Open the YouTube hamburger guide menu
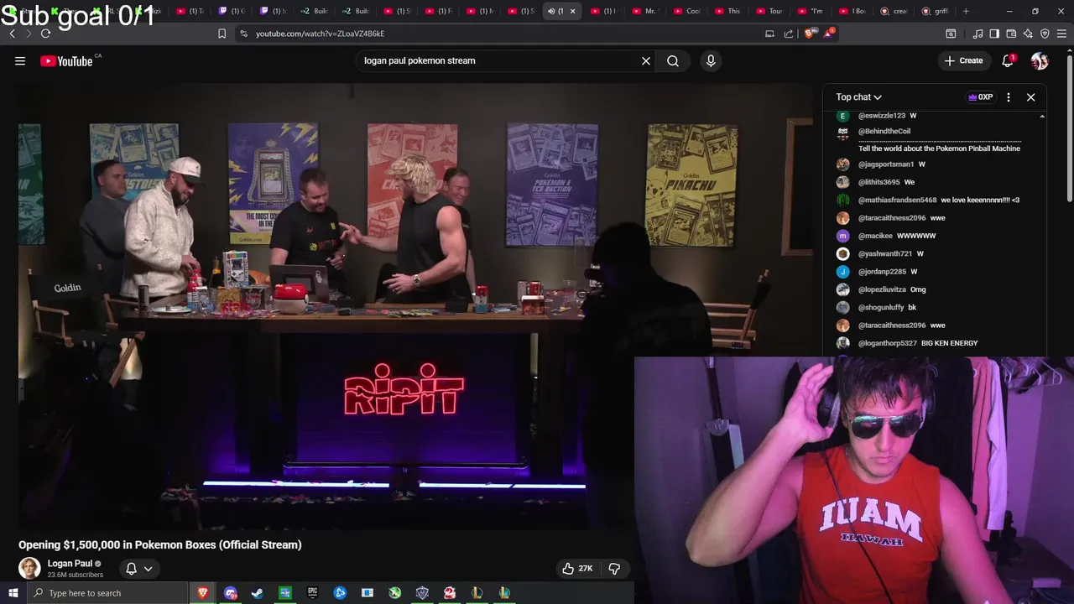 [x=20, y=60]
